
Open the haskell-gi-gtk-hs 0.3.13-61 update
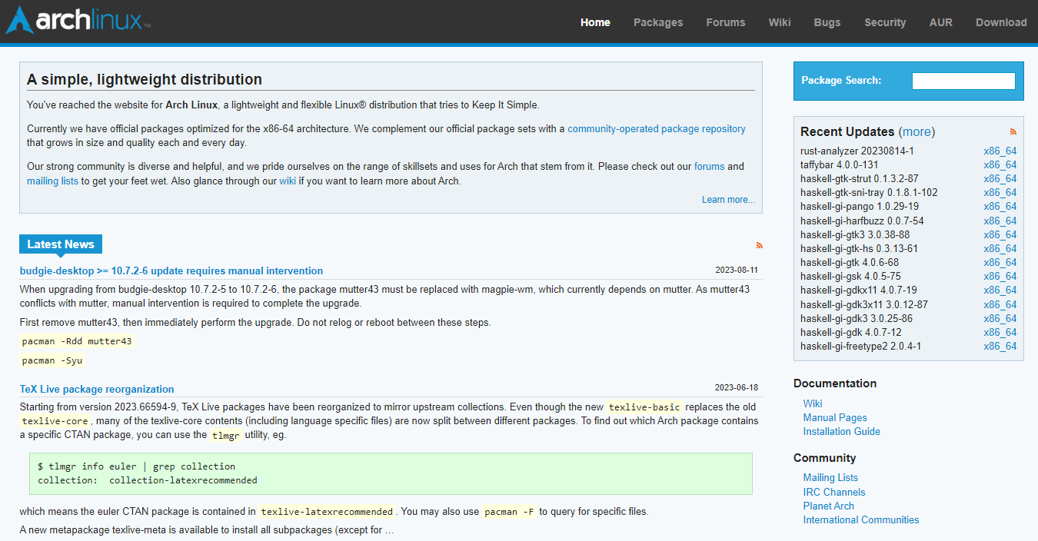859,249
